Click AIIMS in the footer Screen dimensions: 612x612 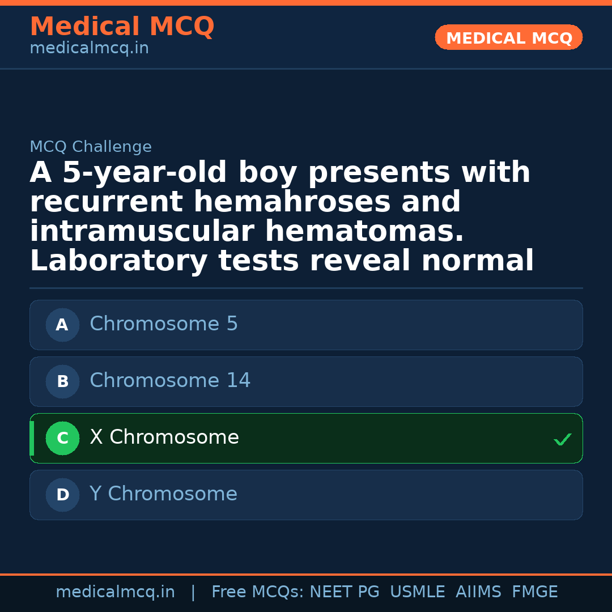pos(478,592)
